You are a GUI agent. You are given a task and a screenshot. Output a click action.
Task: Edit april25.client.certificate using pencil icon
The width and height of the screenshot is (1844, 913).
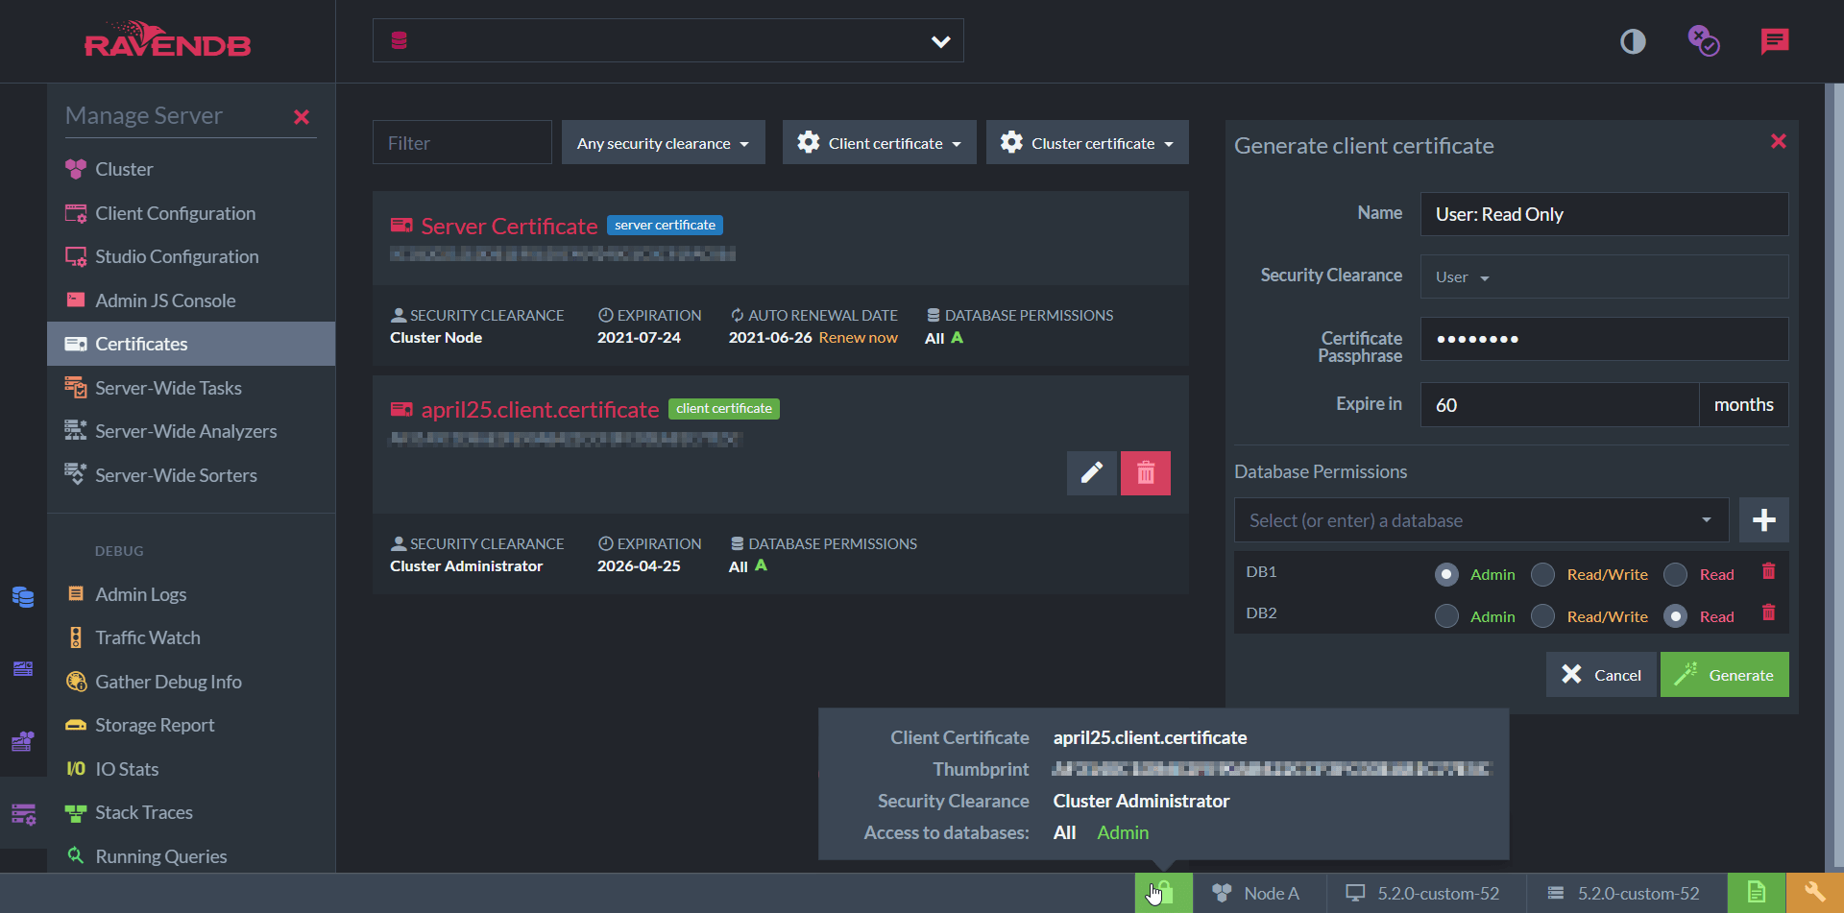1091,473
